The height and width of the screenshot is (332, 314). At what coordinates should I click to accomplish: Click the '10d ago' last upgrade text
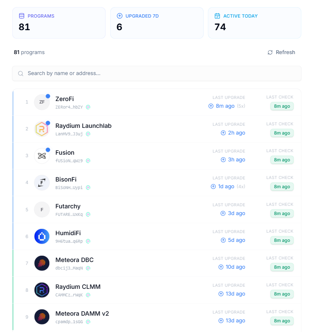coord(235,267)
